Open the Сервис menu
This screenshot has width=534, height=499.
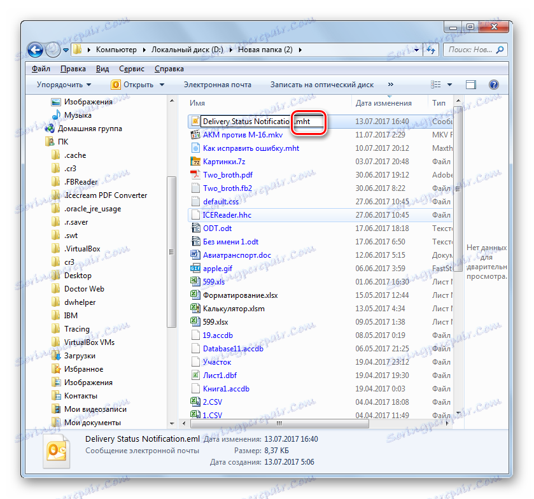pyautogui.click(x=132, y=69)
